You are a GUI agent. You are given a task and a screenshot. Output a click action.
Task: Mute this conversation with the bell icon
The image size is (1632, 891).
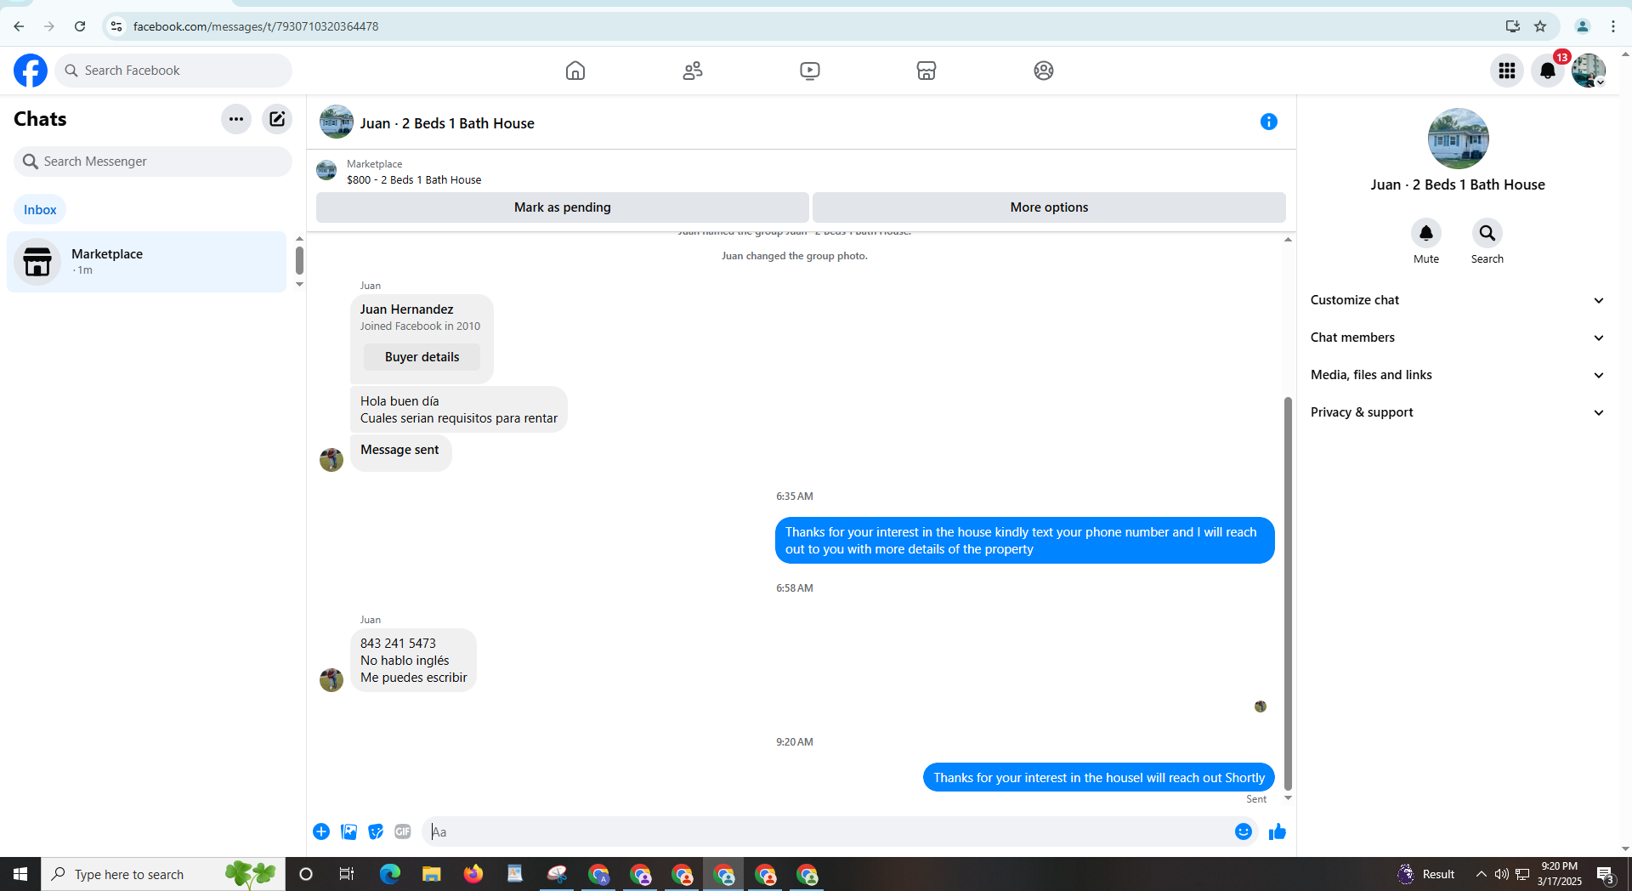click(1426, 233)
